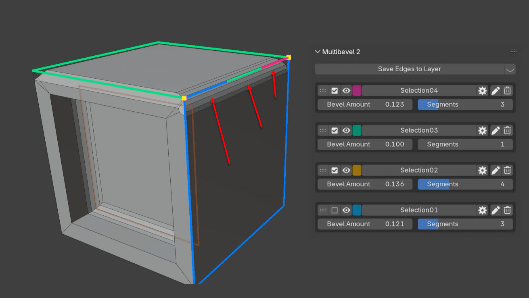Screen dimensions: 529x298
Task: Click the drag handle of Selection03 row
Action: click(323, 131)
